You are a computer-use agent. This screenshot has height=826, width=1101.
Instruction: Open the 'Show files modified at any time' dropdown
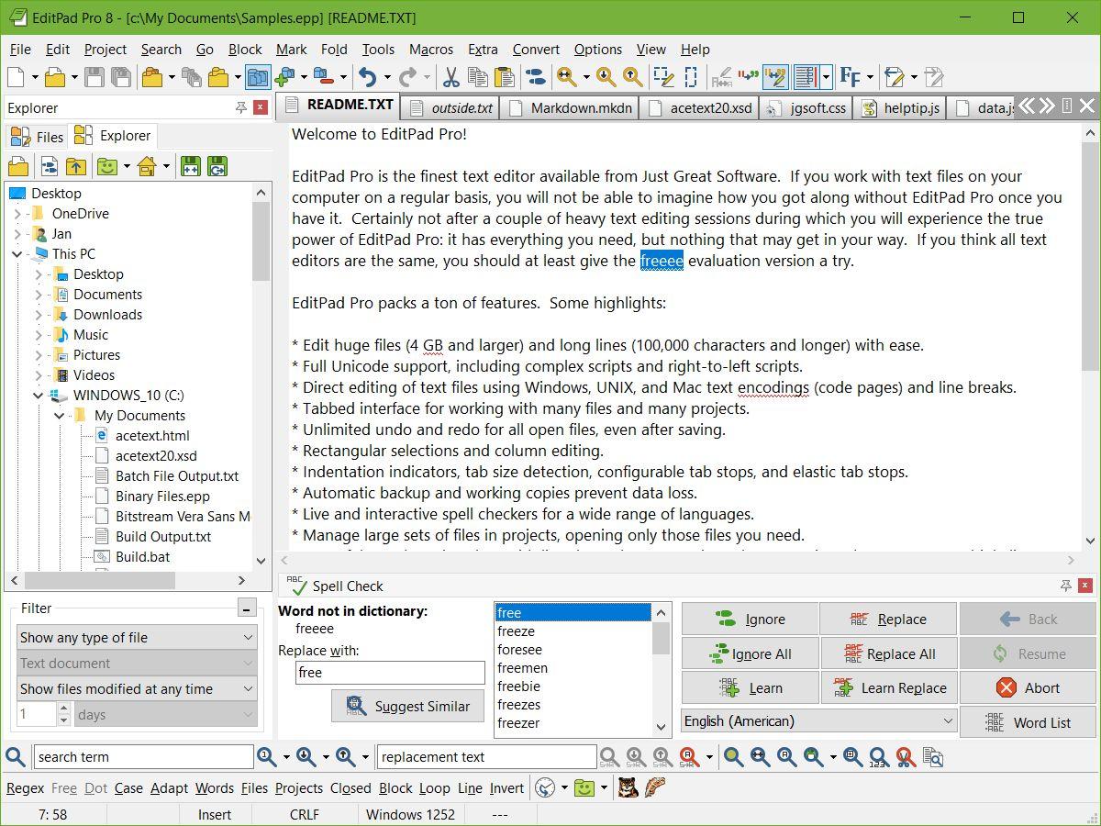tap(137, 688)
